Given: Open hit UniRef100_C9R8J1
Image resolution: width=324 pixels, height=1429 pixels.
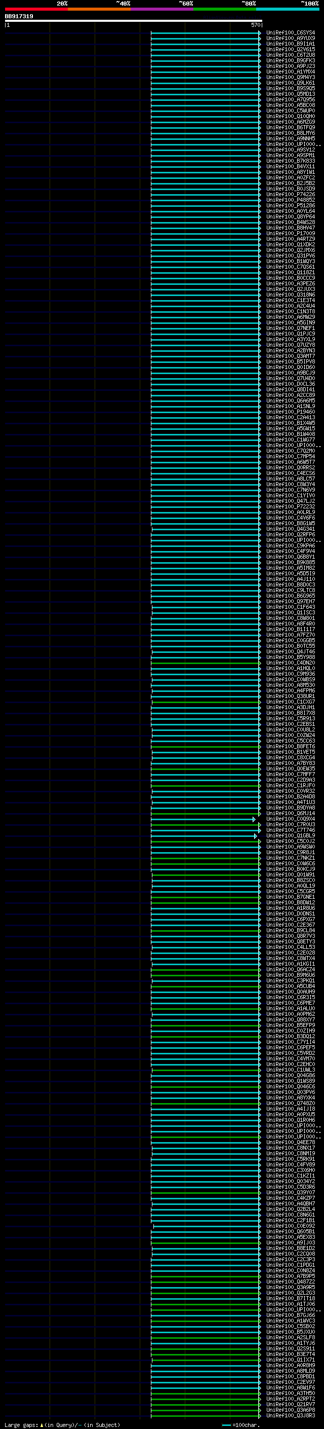Looking at the screenshot, I should [291, 852].
